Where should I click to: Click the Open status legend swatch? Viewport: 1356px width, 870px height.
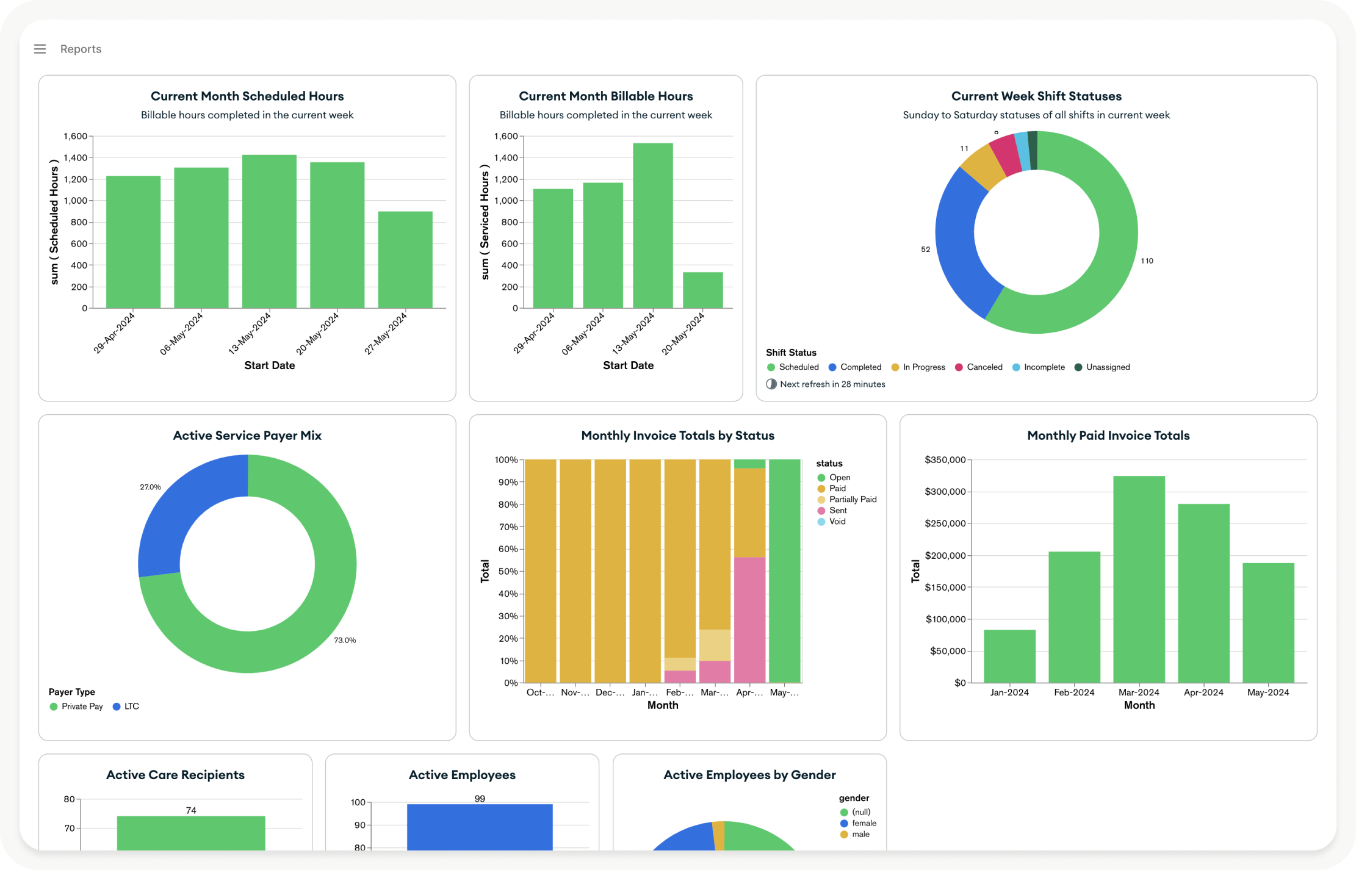(x=821, y=478)
